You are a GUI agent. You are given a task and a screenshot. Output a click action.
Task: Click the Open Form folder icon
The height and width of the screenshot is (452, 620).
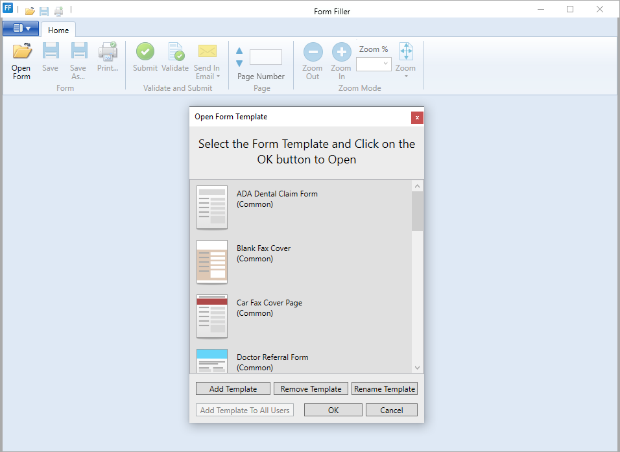pyautogui.click(x=21, y=52)
